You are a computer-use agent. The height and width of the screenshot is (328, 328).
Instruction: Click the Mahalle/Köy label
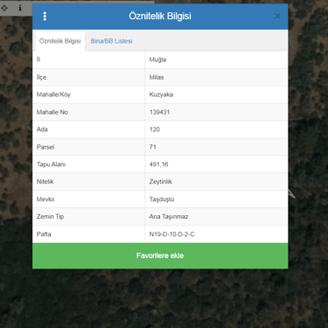[53, 94]
